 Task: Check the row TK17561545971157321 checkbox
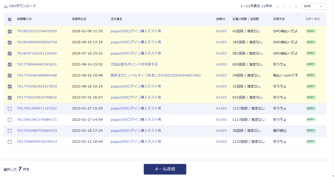[x=10, y=109]
